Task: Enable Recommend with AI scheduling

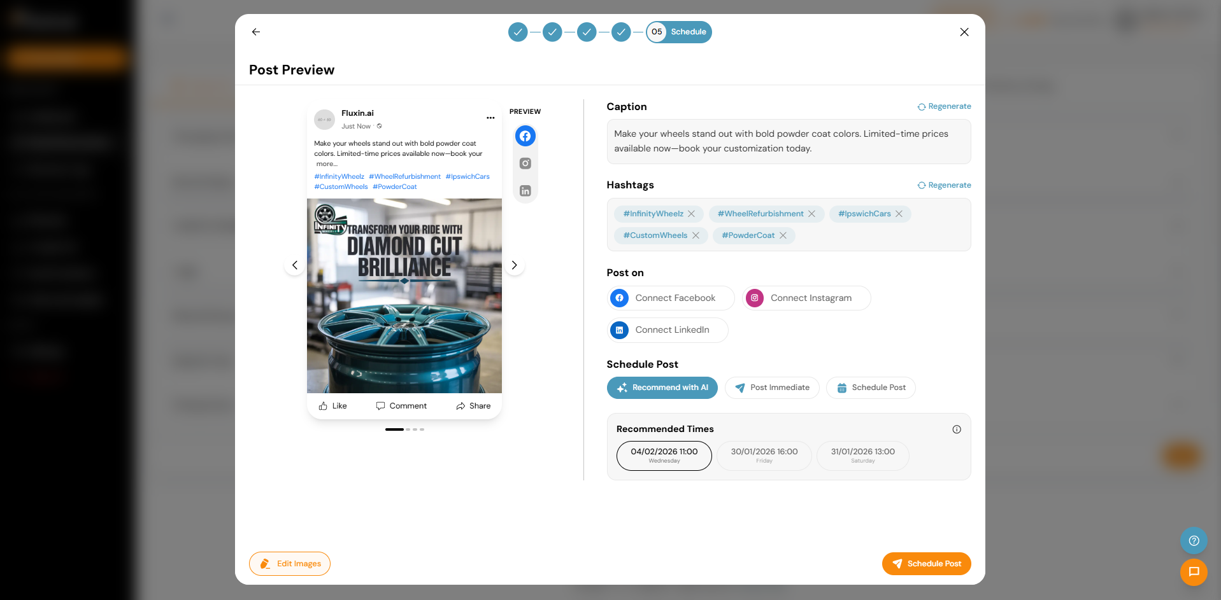Action: pos(662,387)
